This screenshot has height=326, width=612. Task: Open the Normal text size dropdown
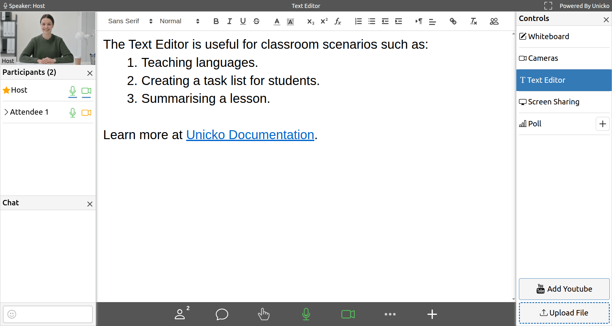[x=179, y=21]
